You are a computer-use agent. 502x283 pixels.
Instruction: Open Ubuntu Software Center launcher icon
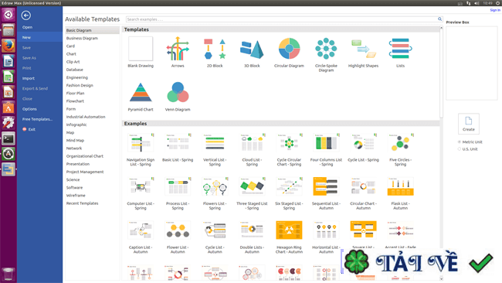[x=8, y=107]
